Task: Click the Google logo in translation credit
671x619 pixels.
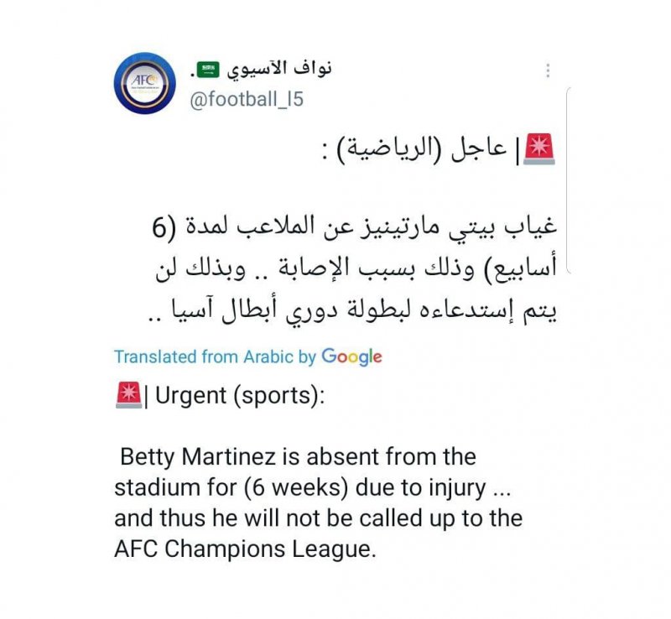Action: (x=351, y=356)
